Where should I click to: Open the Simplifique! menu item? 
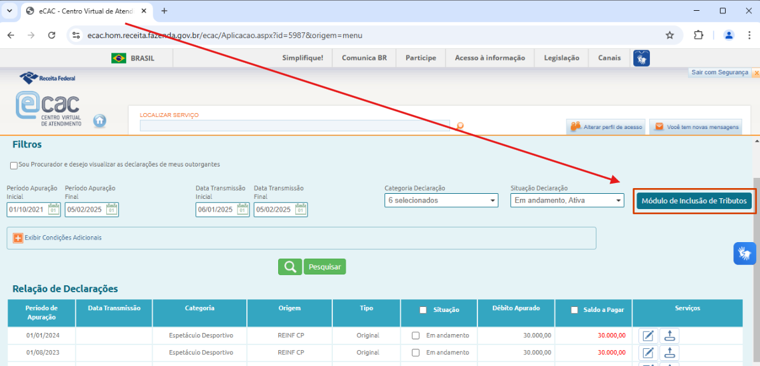(303, 58)
